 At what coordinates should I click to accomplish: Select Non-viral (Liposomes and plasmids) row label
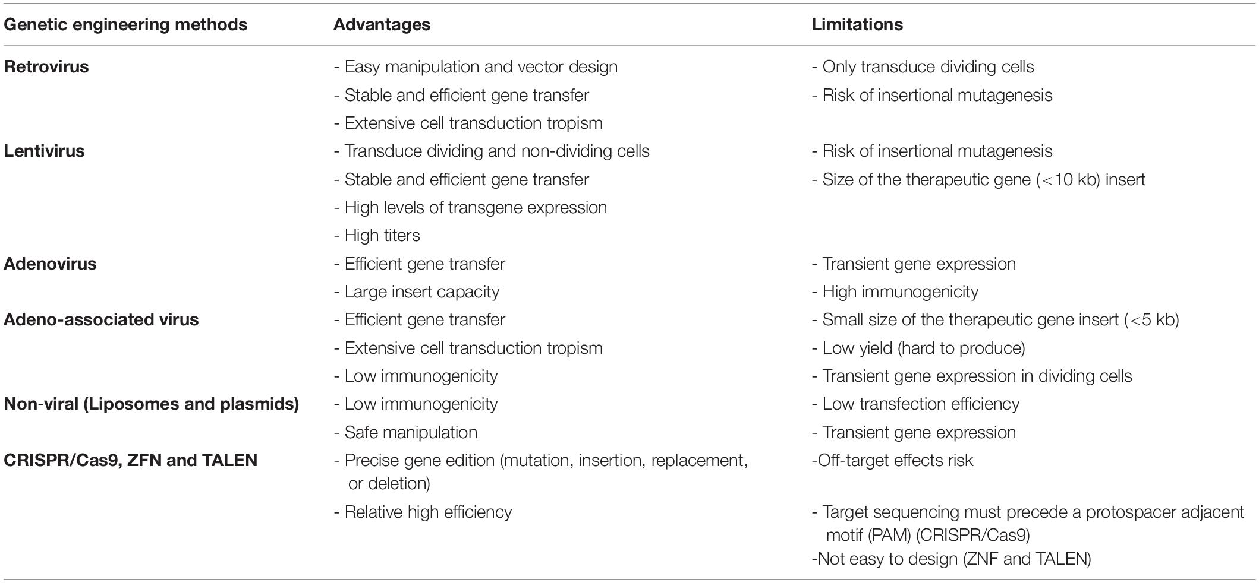pos(151,404)
